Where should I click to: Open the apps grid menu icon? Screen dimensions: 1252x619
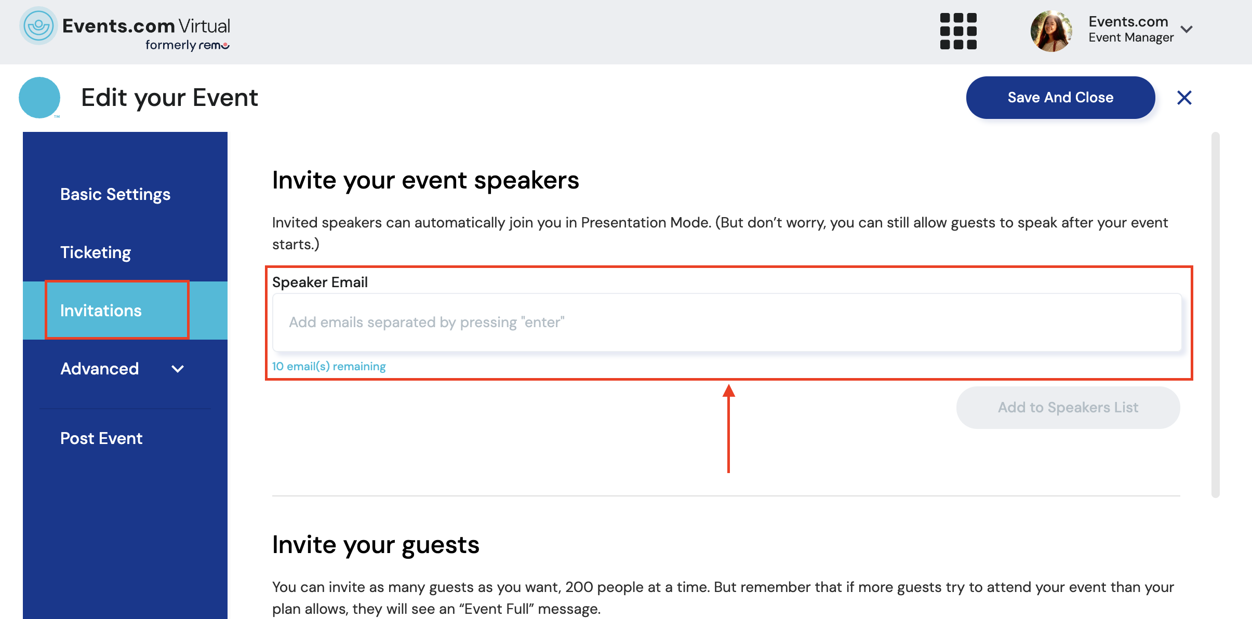click(958, 31)
